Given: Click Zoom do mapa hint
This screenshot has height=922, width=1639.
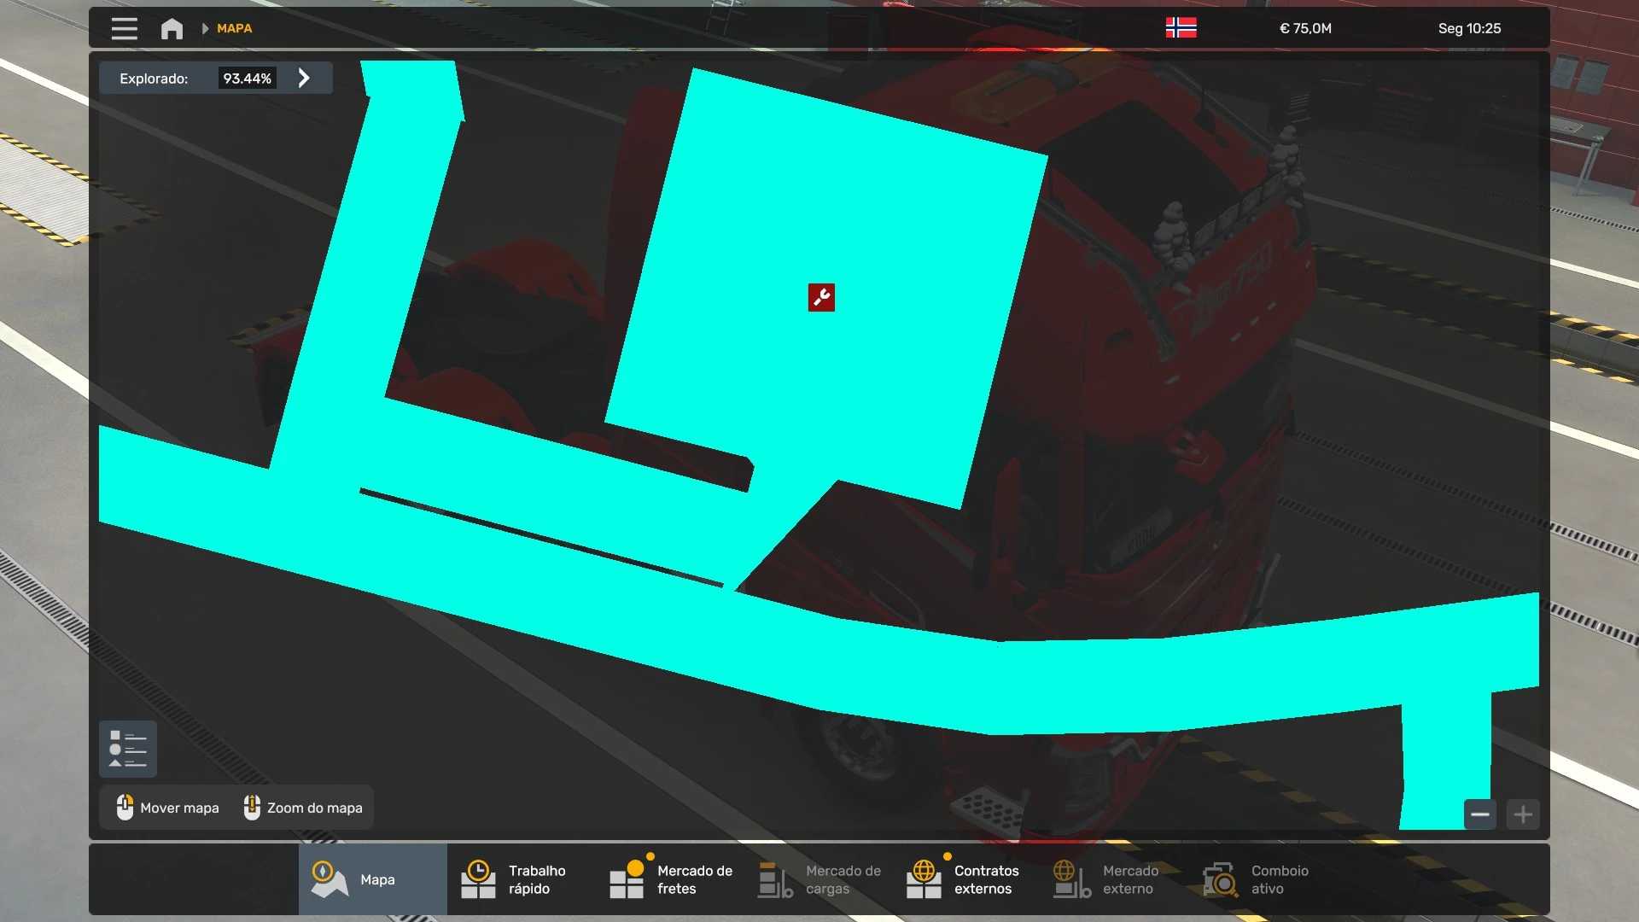Looking at the screenshot, I should pos(303,808).
